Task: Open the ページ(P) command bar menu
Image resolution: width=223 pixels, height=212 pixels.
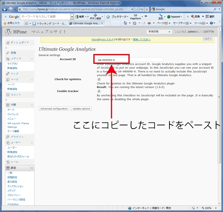Action: point(163,23)
